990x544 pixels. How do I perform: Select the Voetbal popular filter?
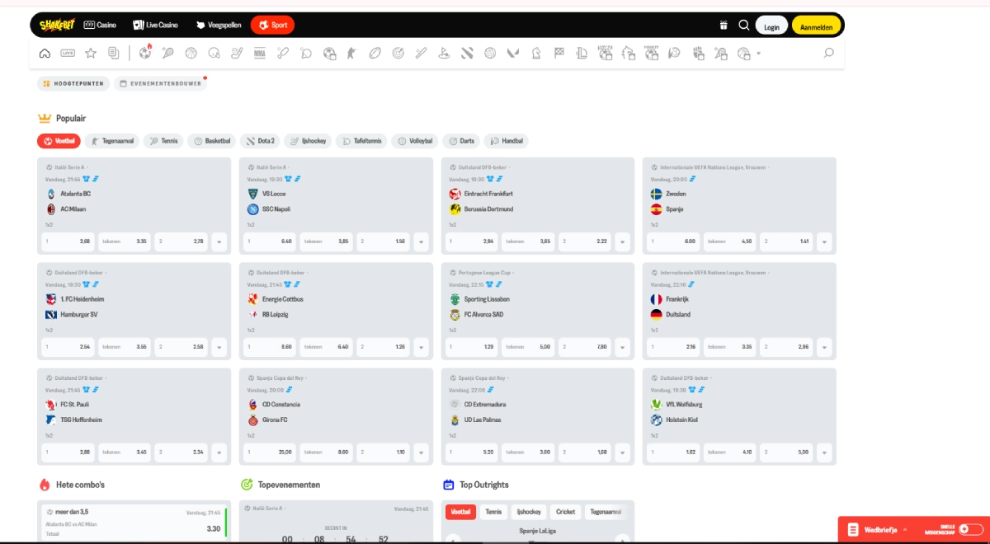coord(59,141)
